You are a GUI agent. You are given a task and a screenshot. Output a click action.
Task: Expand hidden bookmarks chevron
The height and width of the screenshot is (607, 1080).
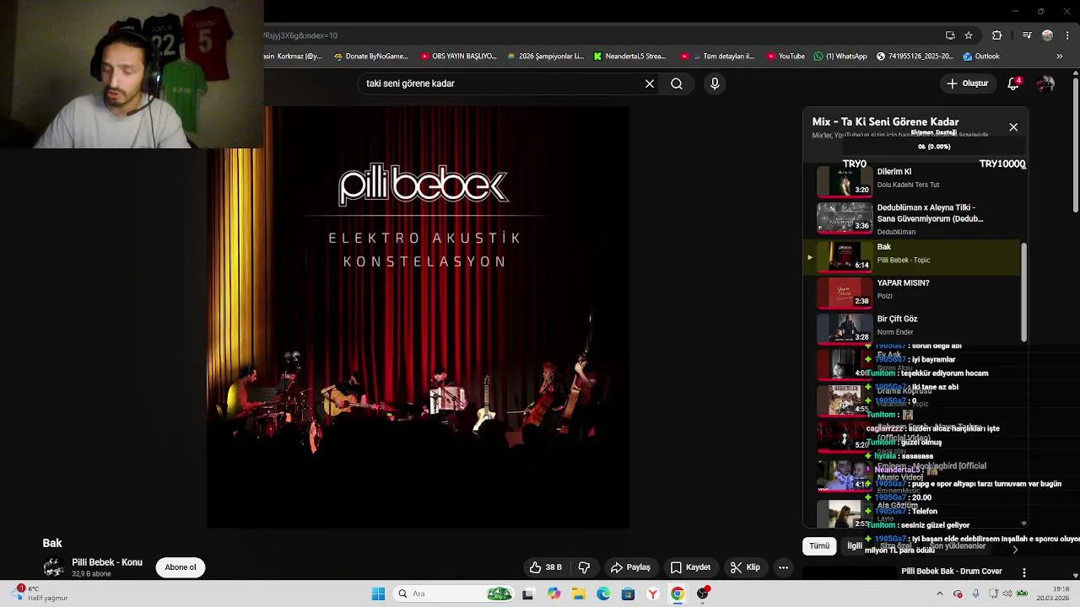click(x=1060, y=56)
